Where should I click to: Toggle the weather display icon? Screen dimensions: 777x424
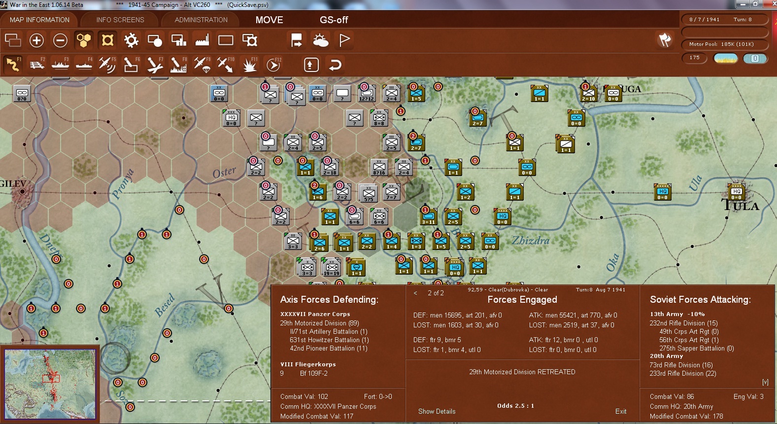(x=321, y=40)
